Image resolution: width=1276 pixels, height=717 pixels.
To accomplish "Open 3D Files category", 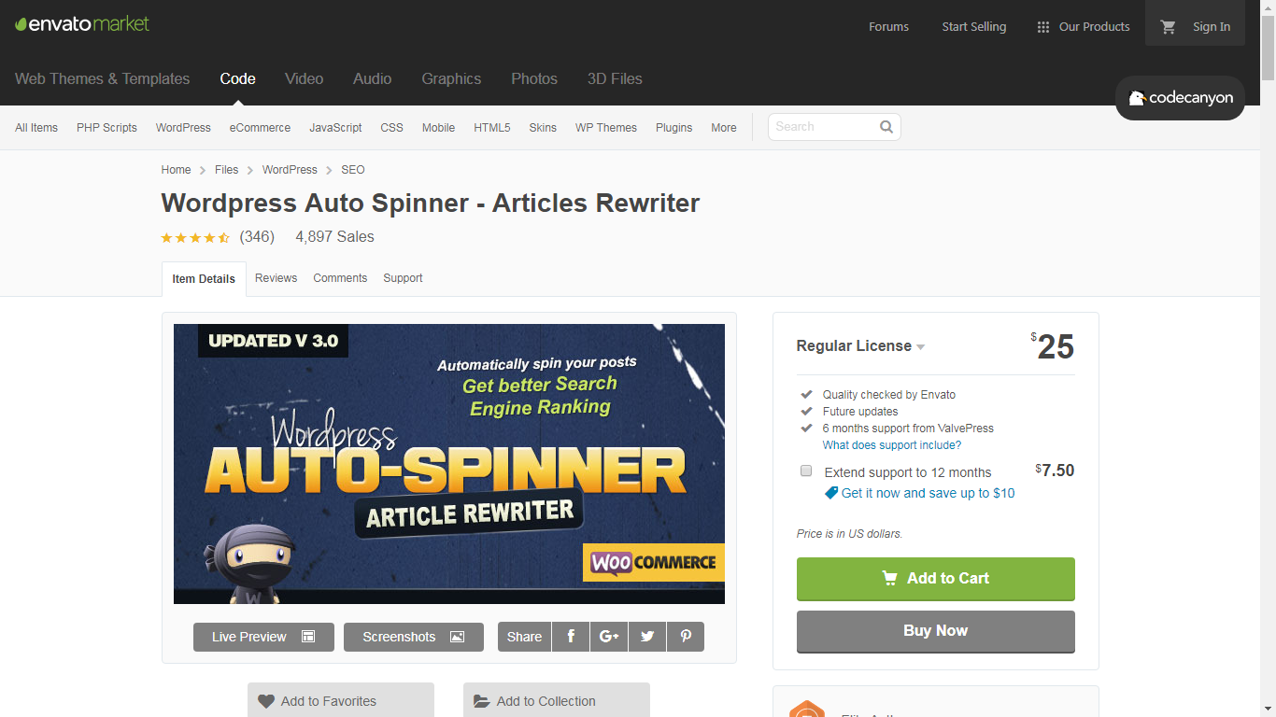I will (615, 79).
